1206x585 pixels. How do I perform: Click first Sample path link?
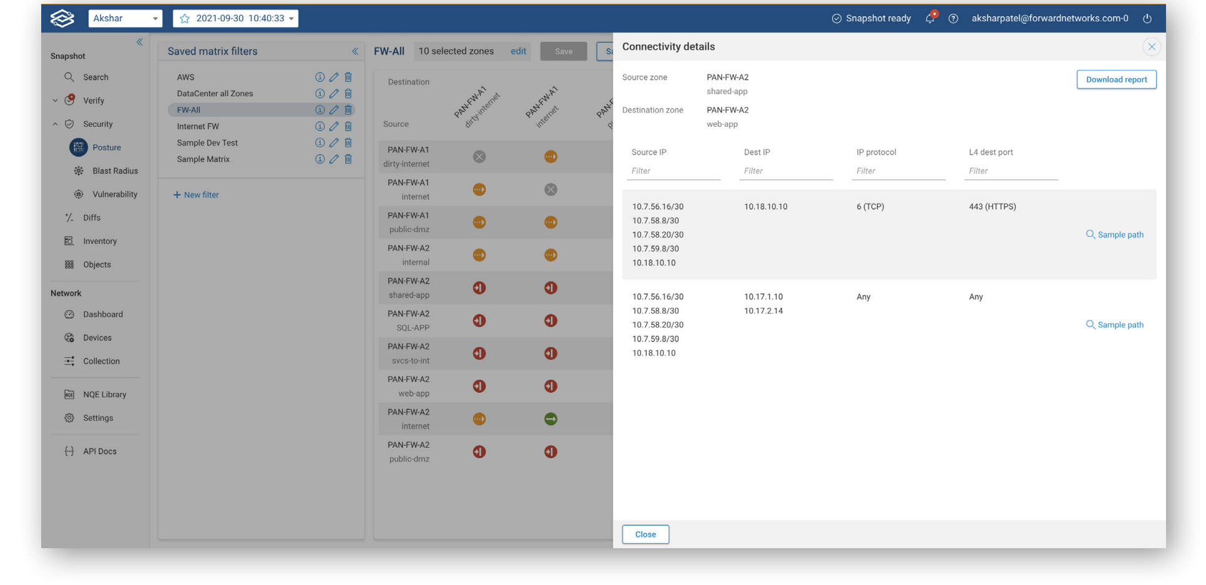tap(1115, 234)
